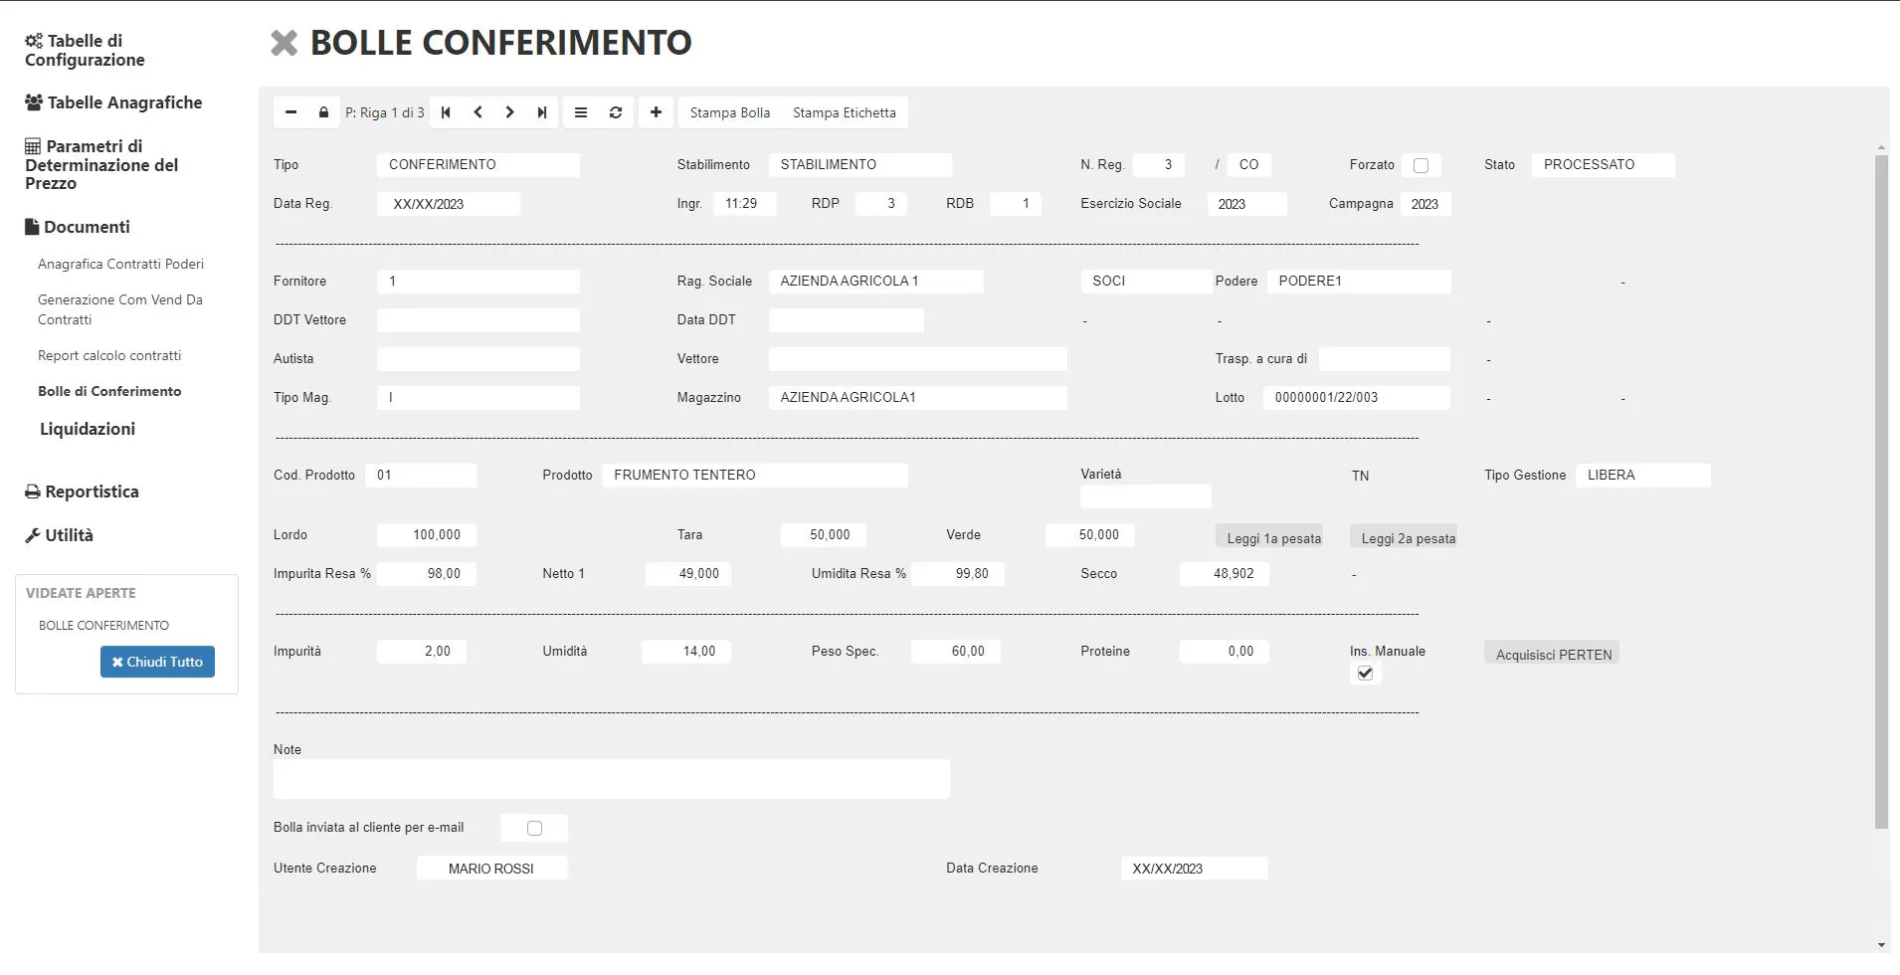Click the Umidità value field 14,00

[686, 652]
